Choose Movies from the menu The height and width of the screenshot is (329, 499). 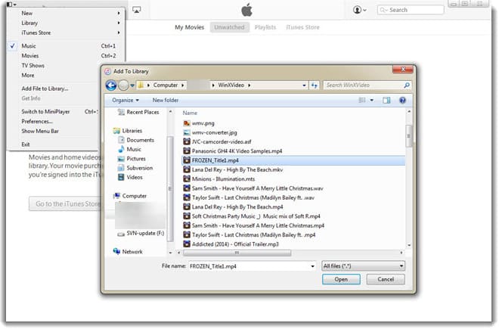tap(66, 56)
